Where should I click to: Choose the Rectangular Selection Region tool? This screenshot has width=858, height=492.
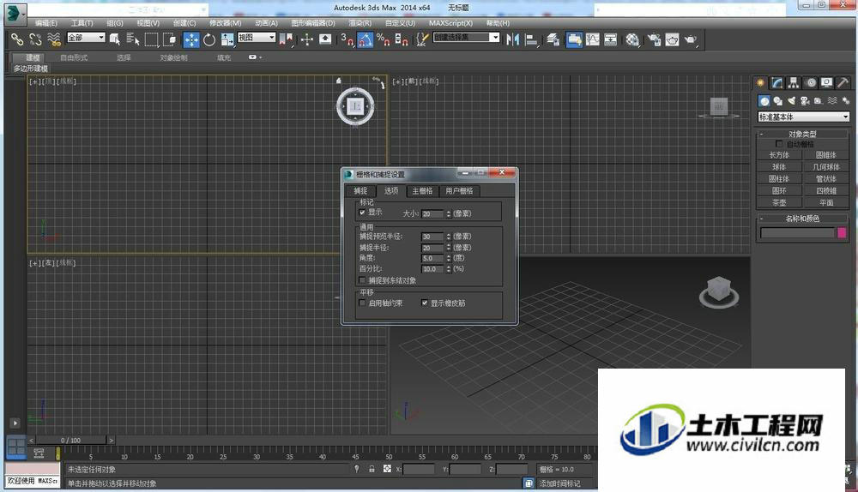tap(152, 39)
